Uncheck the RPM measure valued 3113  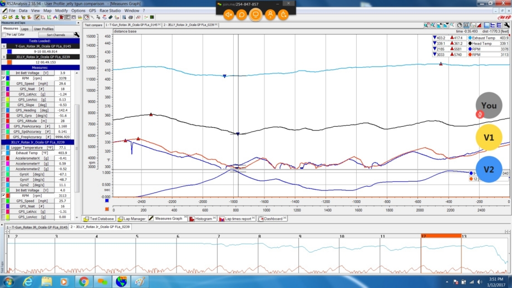3,196
